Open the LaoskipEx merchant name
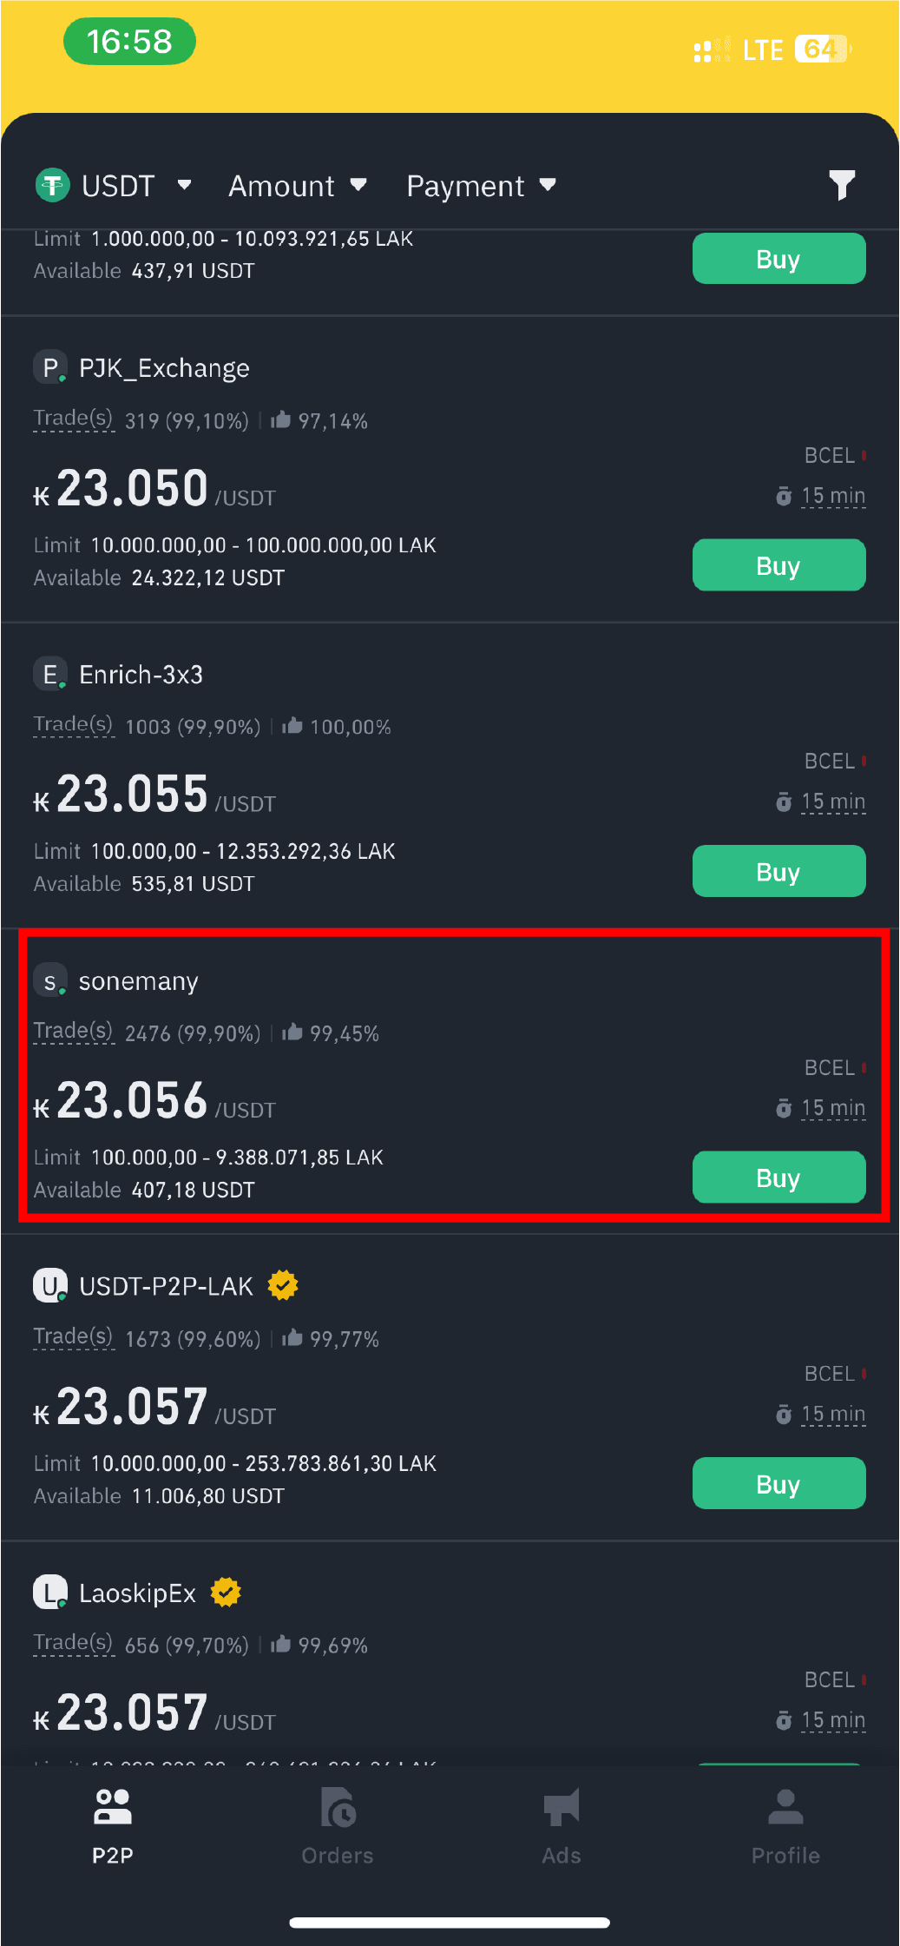900x1946 pixels. point(137,1593)
